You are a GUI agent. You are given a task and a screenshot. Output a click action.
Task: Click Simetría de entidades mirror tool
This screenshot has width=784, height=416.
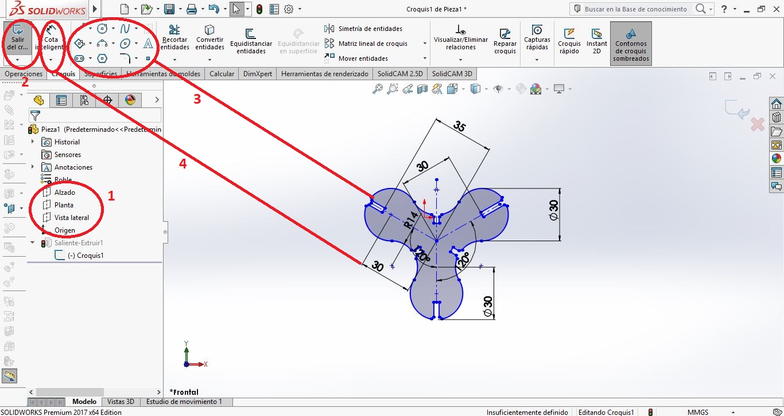point(363,29)
